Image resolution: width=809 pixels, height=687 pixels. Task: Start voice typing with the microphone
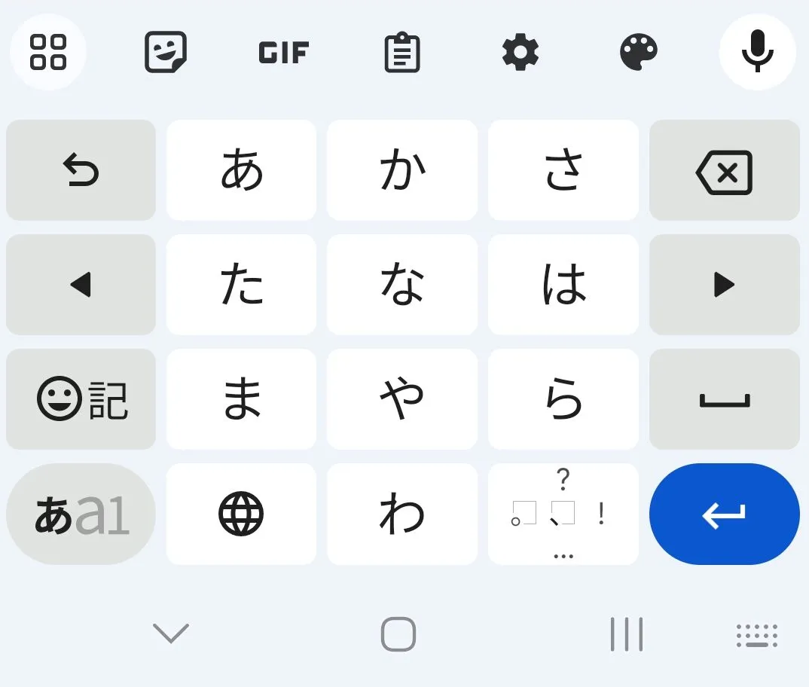[757, 53]
